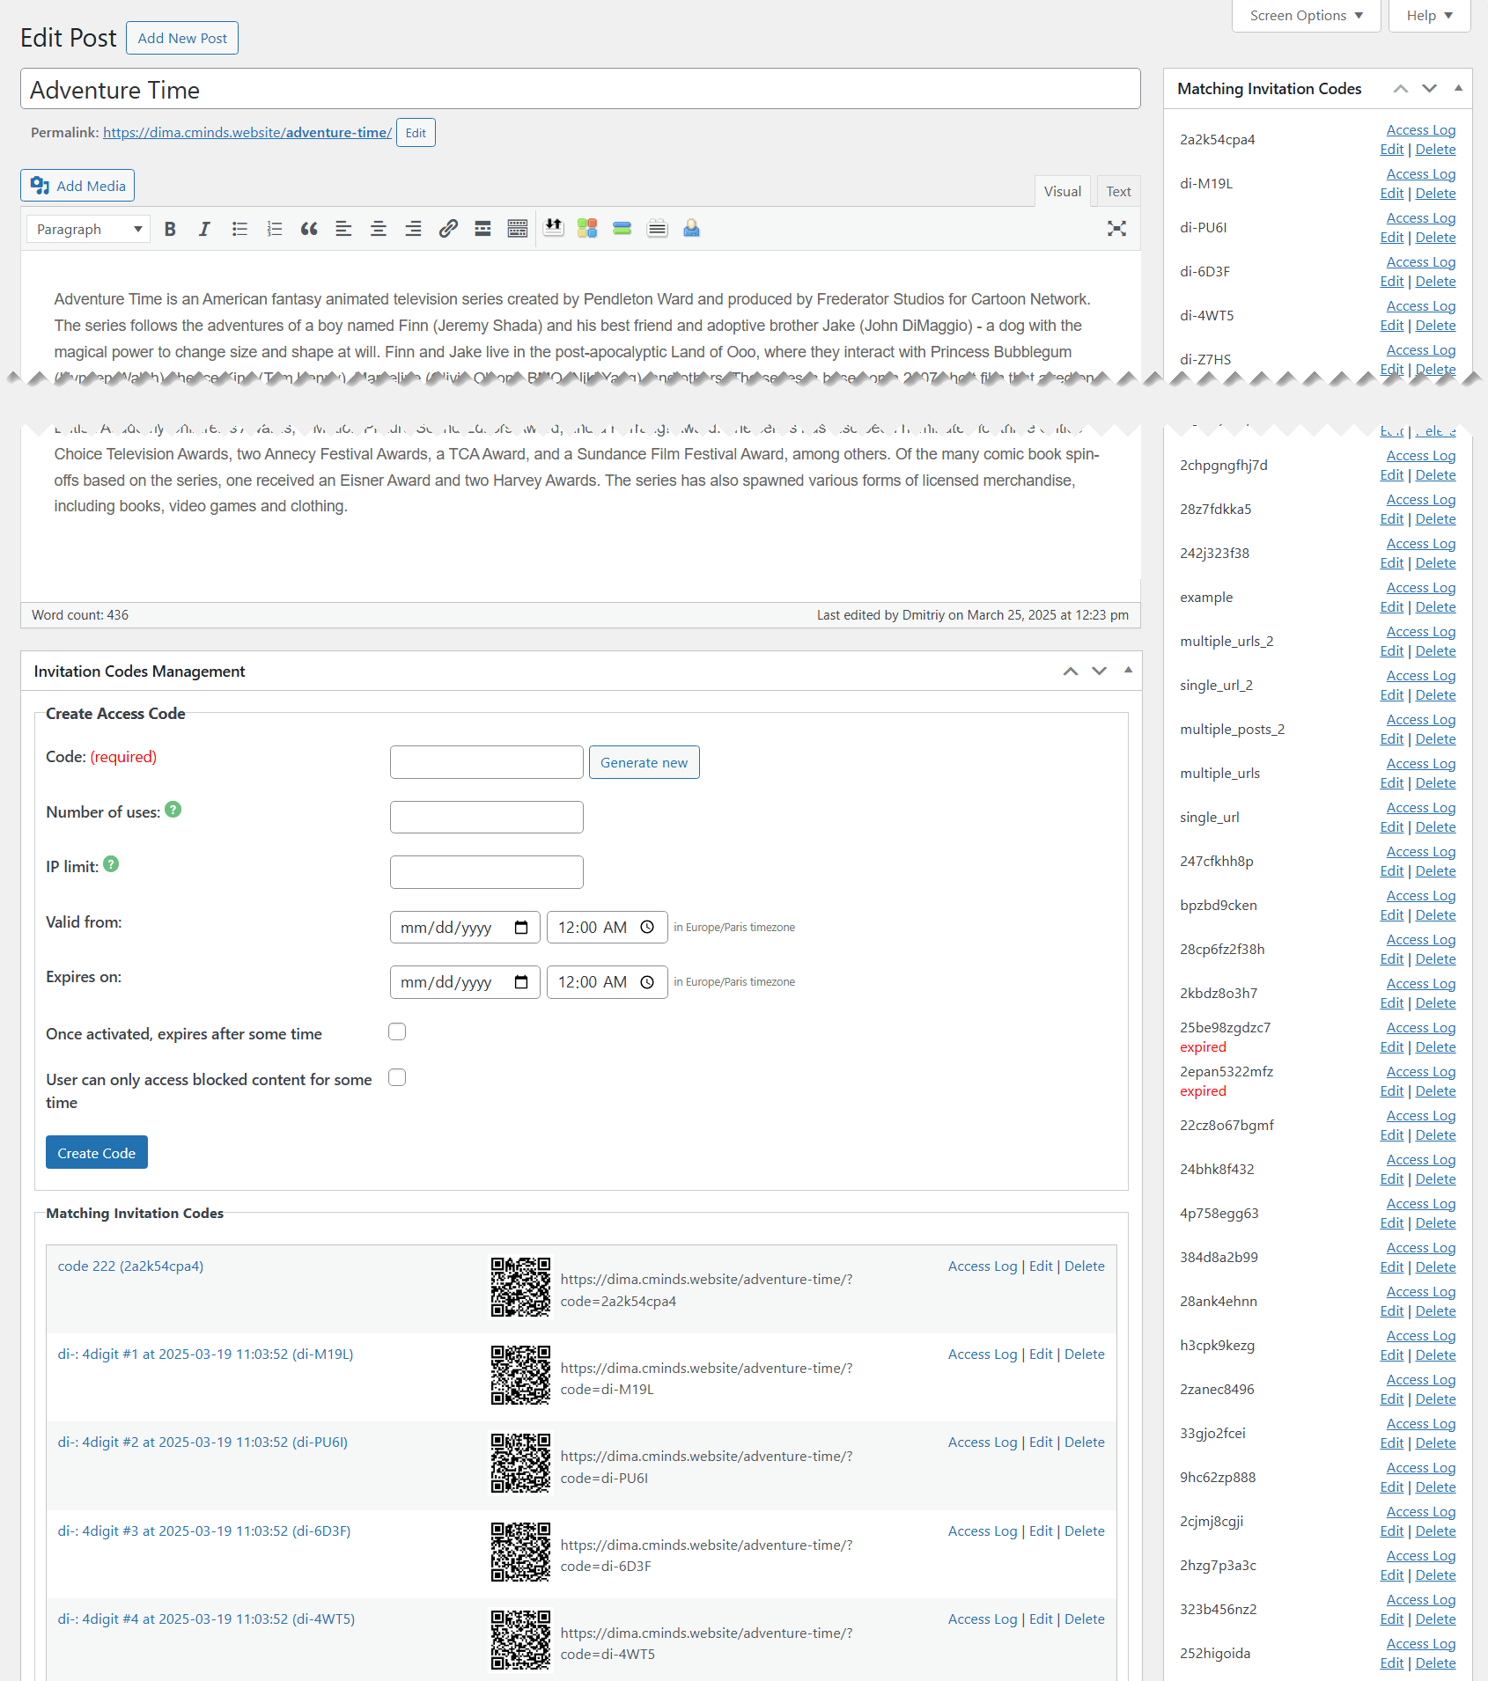
Task: Check 'User can only access blocked content' option
Action: click(397, 1078)
